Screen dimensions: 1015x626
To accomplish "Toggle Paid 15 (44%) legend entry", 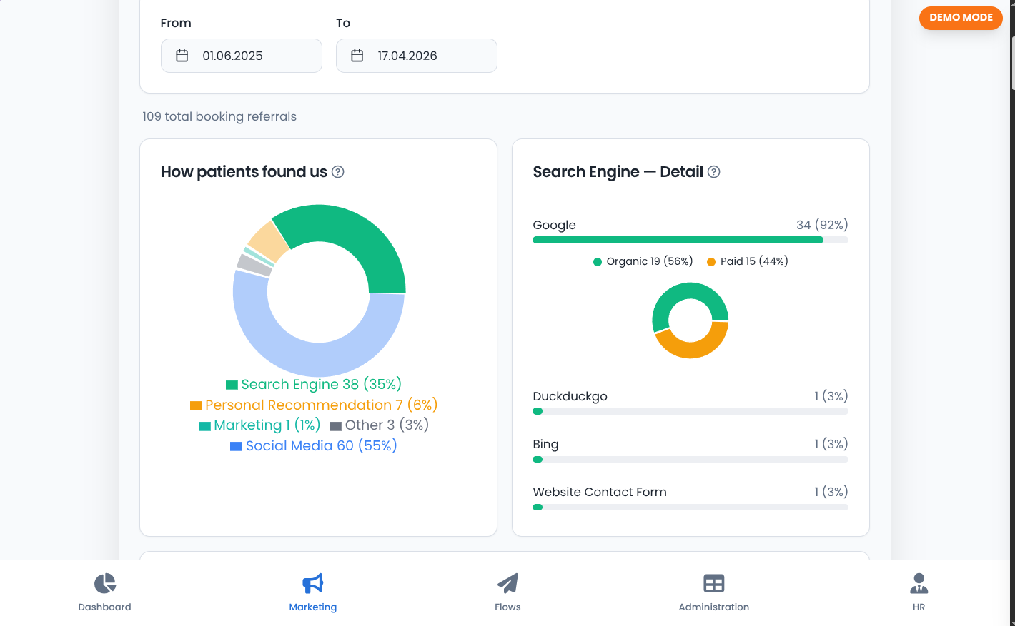I will pos(748,261).
